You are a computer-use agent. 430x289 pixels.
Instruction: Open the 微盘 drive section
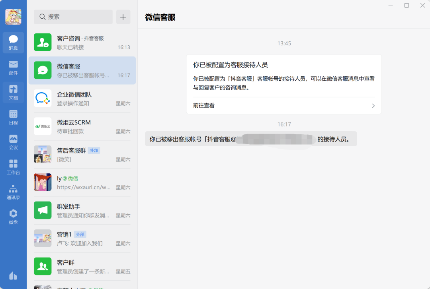(x=13, y=217)
